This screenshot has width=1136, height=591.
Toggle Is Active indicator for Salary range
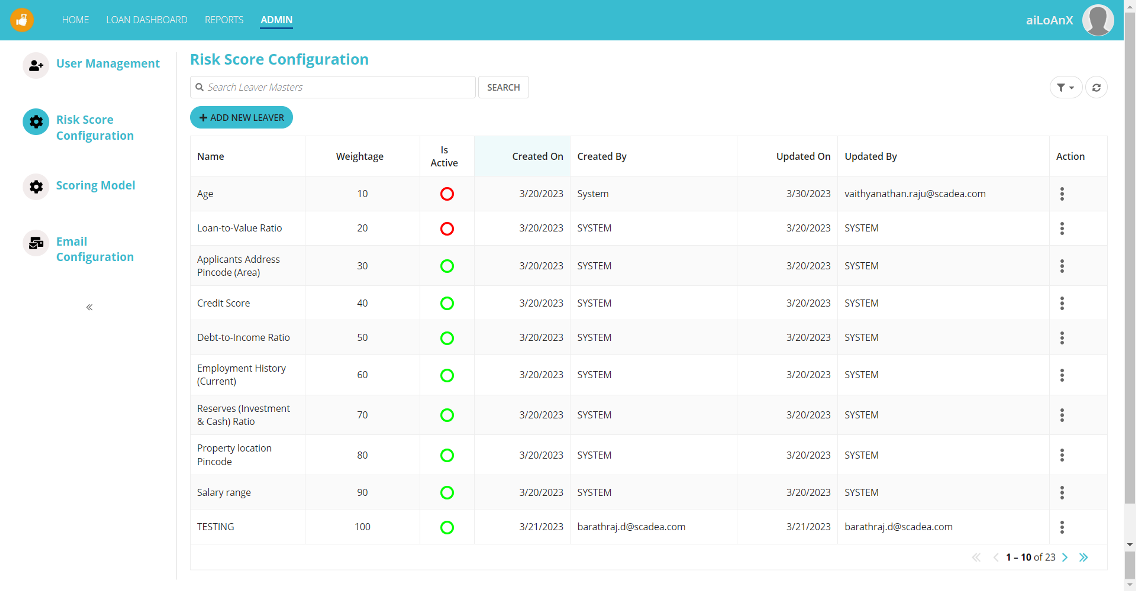(447, 492)
